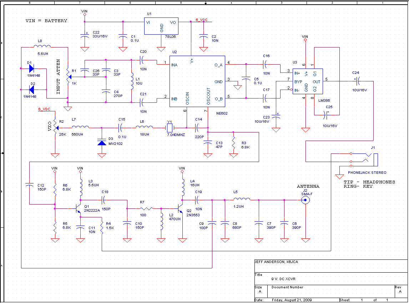Select the Y1 7.040MHZ crystal
Screen dimensions: 409x303
coord(170,128)
